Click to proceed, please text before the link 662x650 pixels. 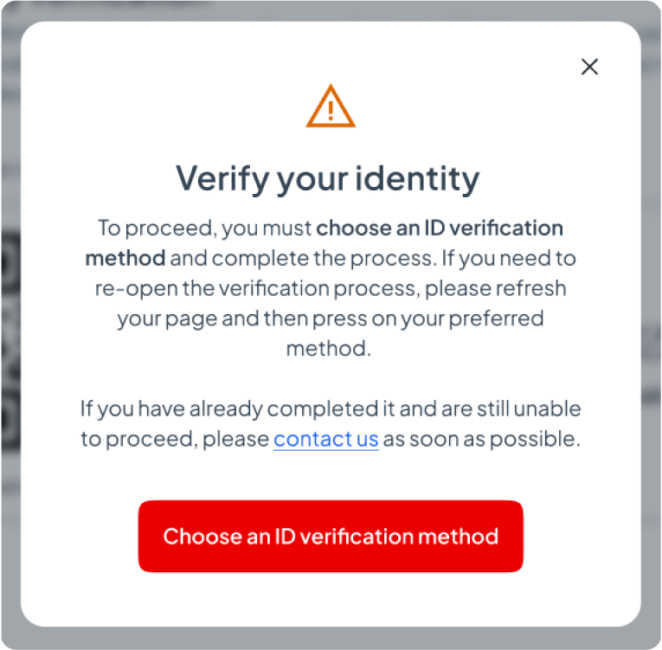point(175,439)
